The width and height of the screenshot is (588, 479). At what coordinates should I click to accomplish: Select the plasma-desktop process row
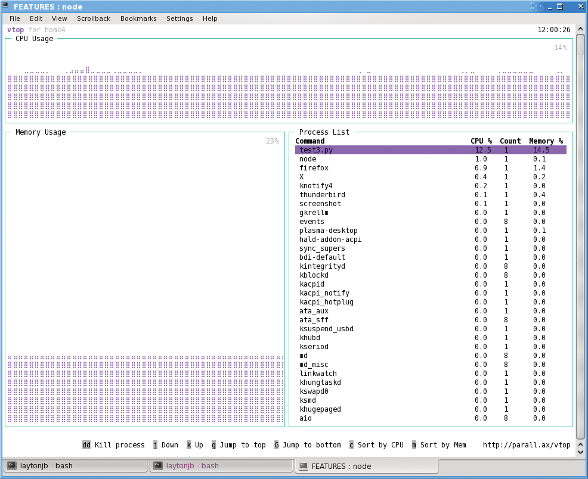pos(431,231)
